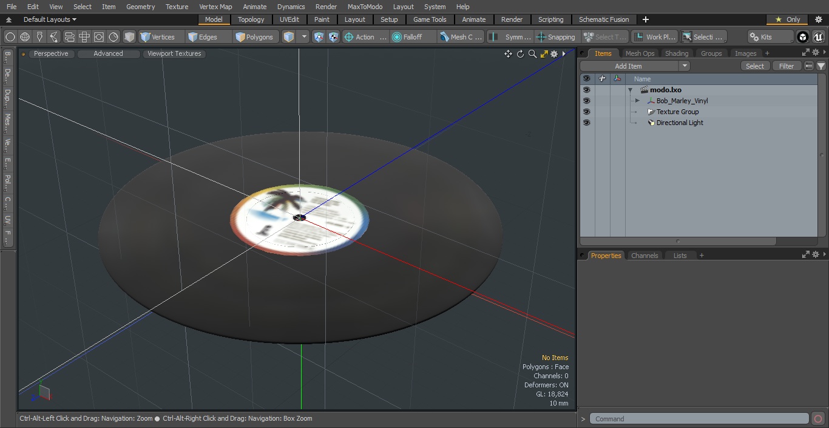Click the circle with arc toolbar icon
Image resolution: width=829 pixels, height=428 pixels.
point(113,37)
